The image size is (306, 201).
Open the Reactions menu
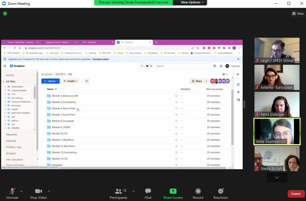[221, 194]
